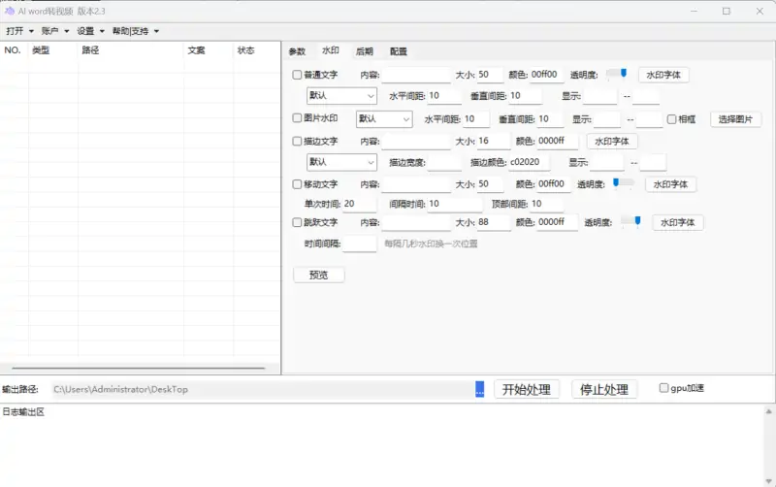
Task: Click the 开始处理 button
Action: 528,389
